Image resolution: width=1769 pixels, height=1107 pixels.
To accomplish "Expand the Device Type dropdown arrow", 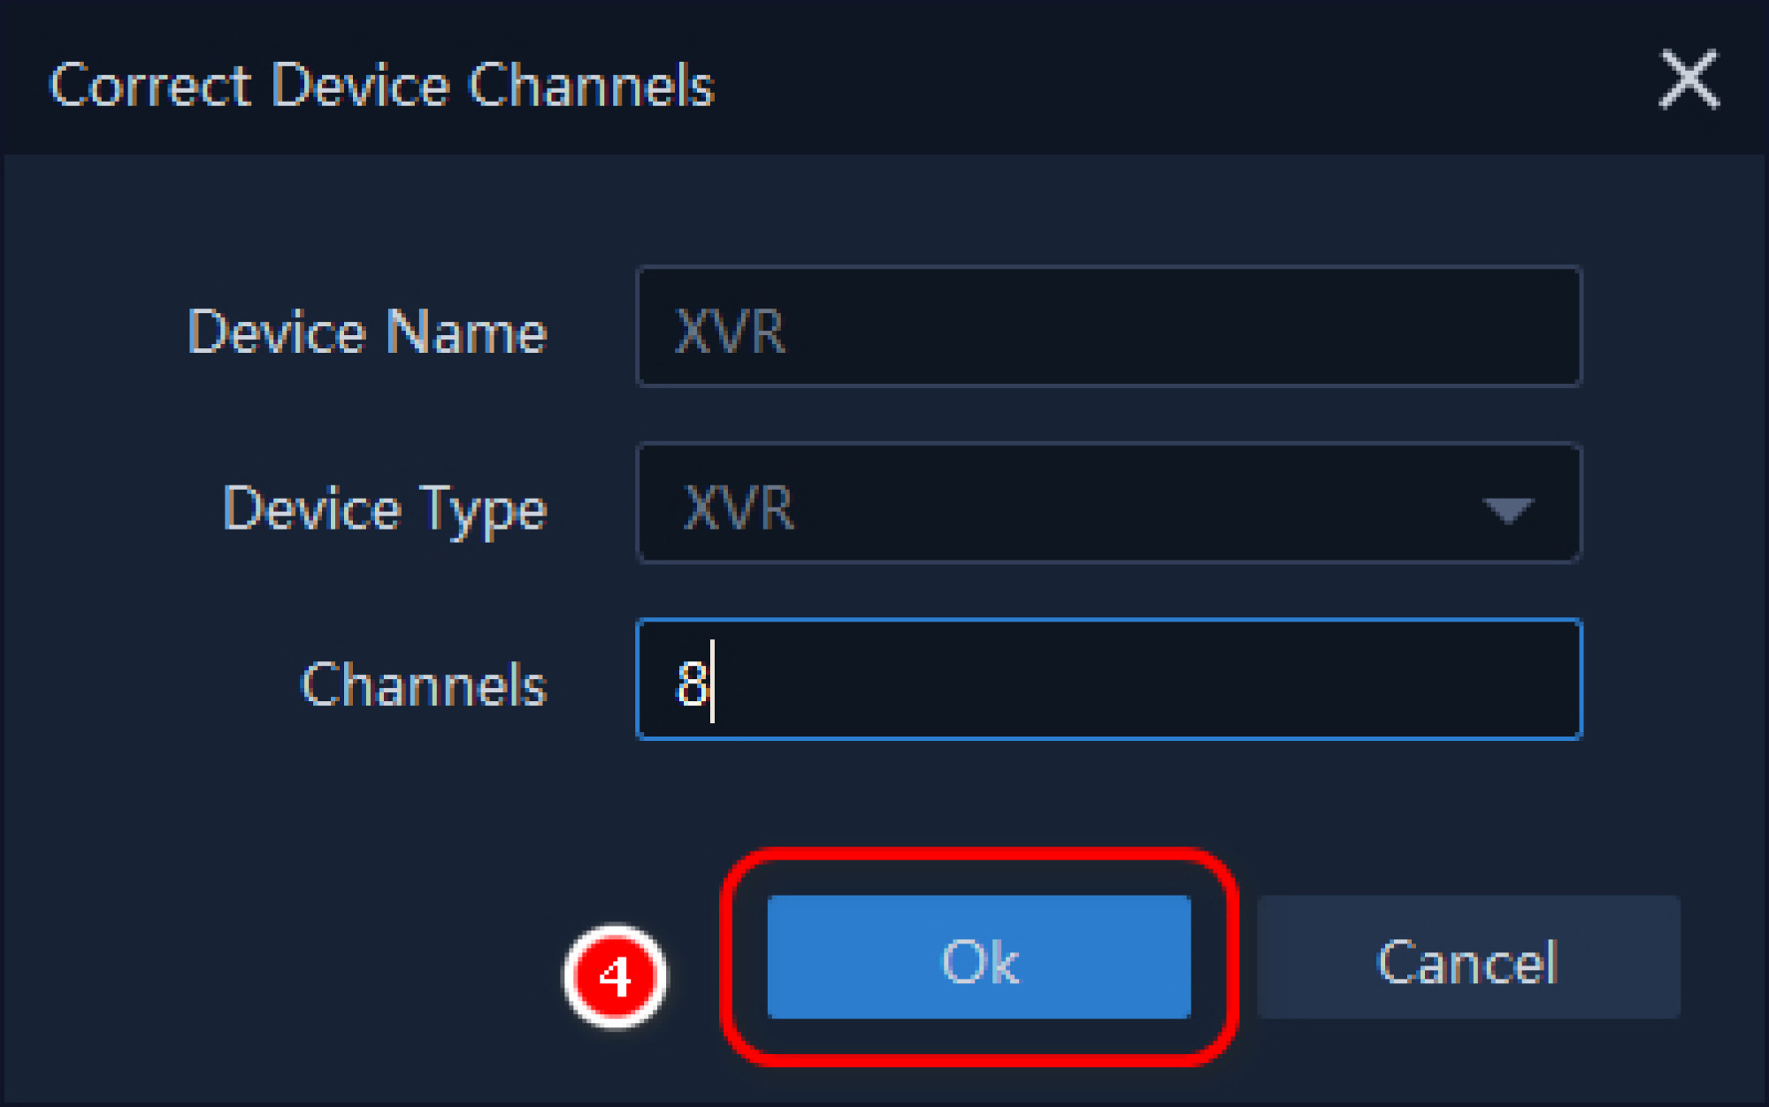I will [x=1507, y=509].
